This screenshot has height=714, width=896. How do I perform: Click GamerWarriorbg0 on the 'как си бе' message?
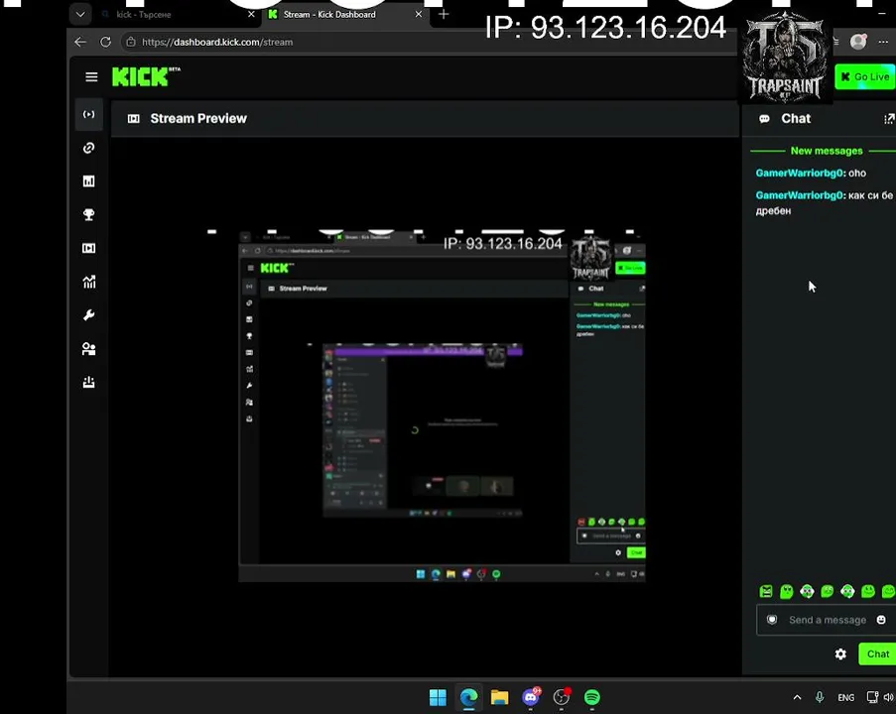tap(799, 195)
